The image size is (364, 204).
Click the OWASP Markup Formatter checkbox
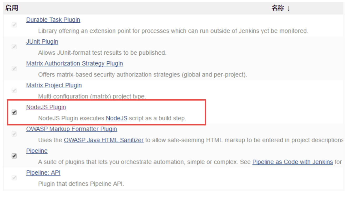[x=14, y=134]
